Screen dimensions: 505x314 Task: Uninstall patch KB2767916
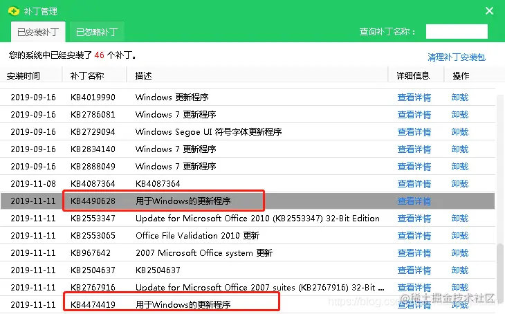[459, 288]
